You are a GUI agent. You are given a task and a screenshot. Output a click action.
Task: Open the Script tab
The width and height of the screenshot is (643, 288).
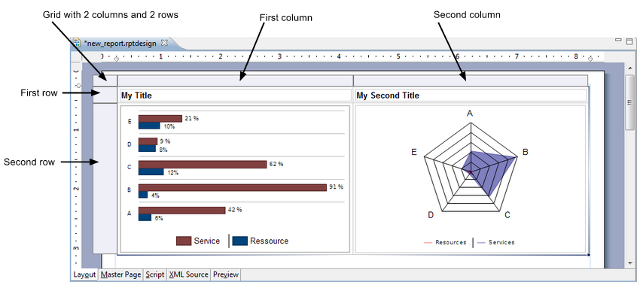pos(154,274)
